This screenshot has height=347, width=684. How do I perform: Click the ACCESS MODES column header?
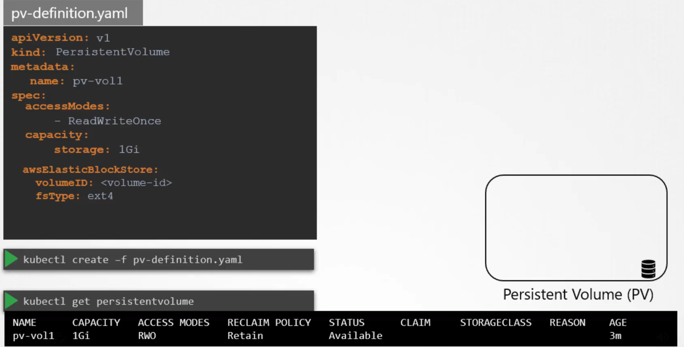(173, 322)
